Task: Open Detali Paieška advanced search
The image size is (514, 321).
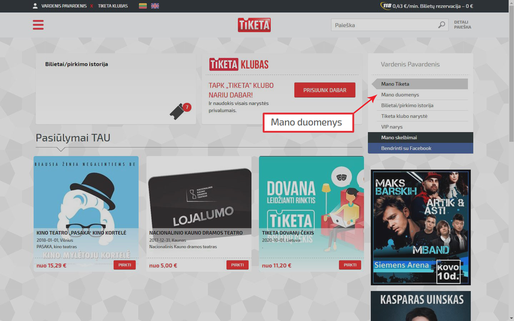Action: point(463,25)
